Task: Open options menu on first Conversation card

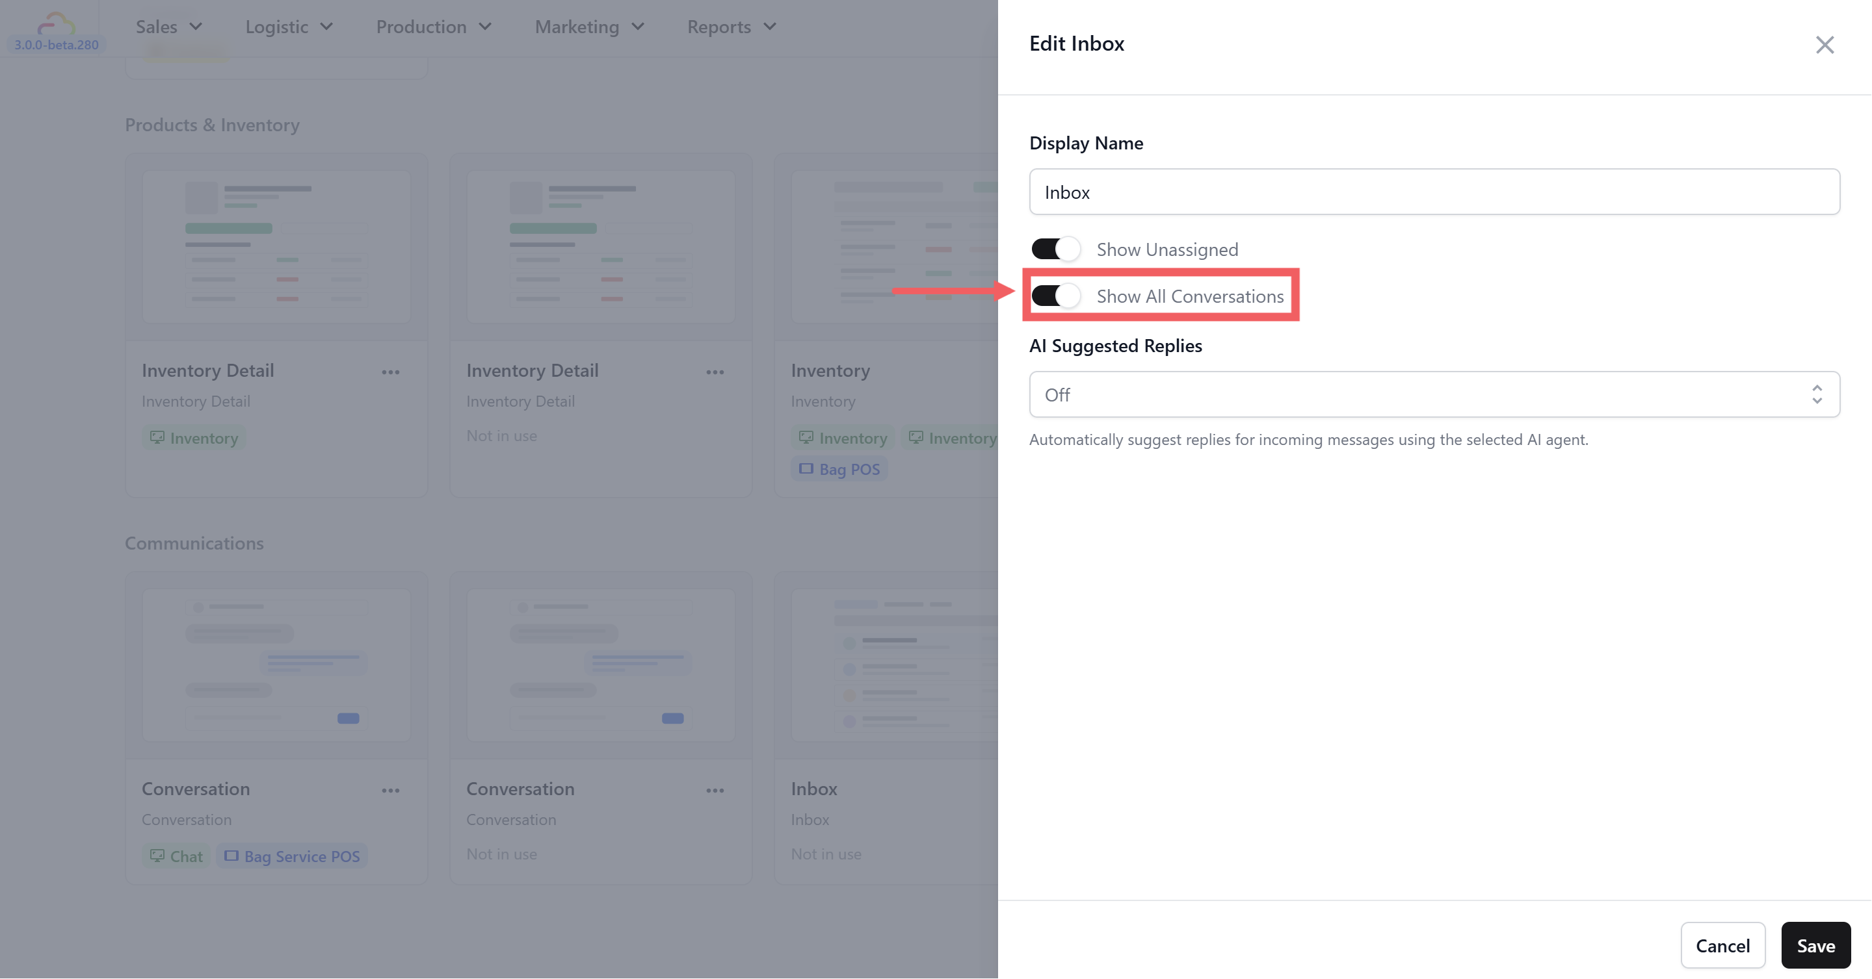Action: click(x=390, y=790)
